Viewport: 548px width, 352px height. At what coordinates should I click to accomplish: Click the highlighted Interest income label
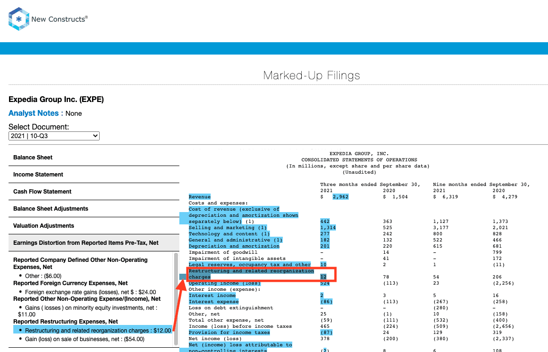[x=212, y=296]
